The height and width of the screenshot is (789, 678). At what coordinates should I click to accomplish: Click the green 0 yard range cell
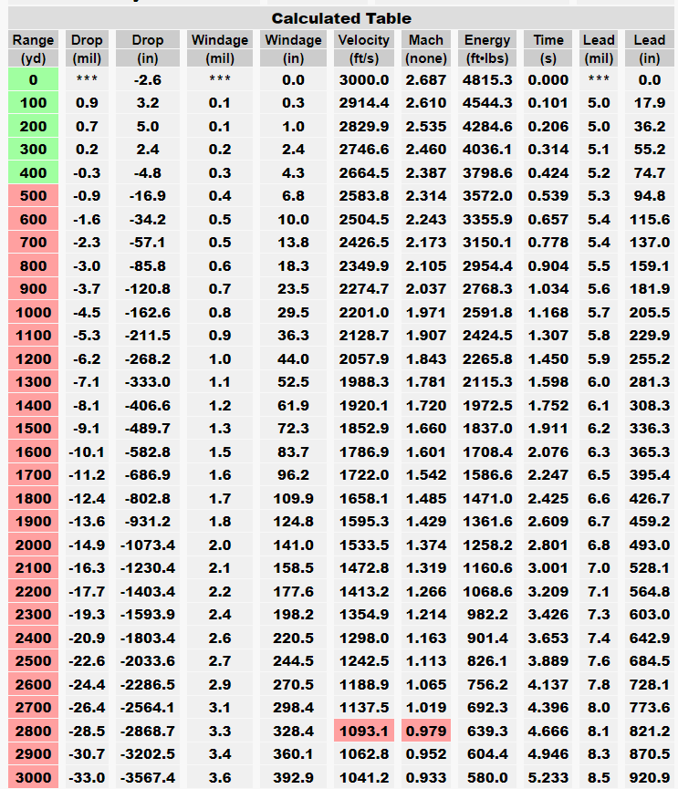pos(33,79)
